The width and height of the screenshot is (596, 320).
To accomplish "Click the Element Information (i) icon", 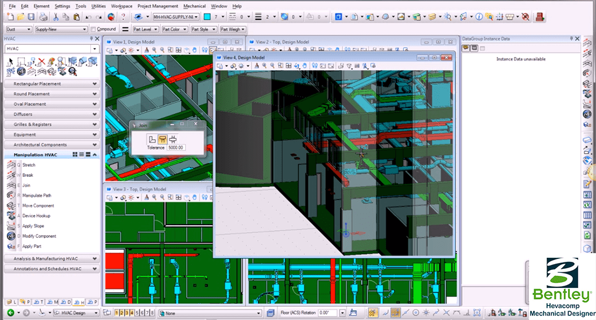I will click(x=479, y=17).
